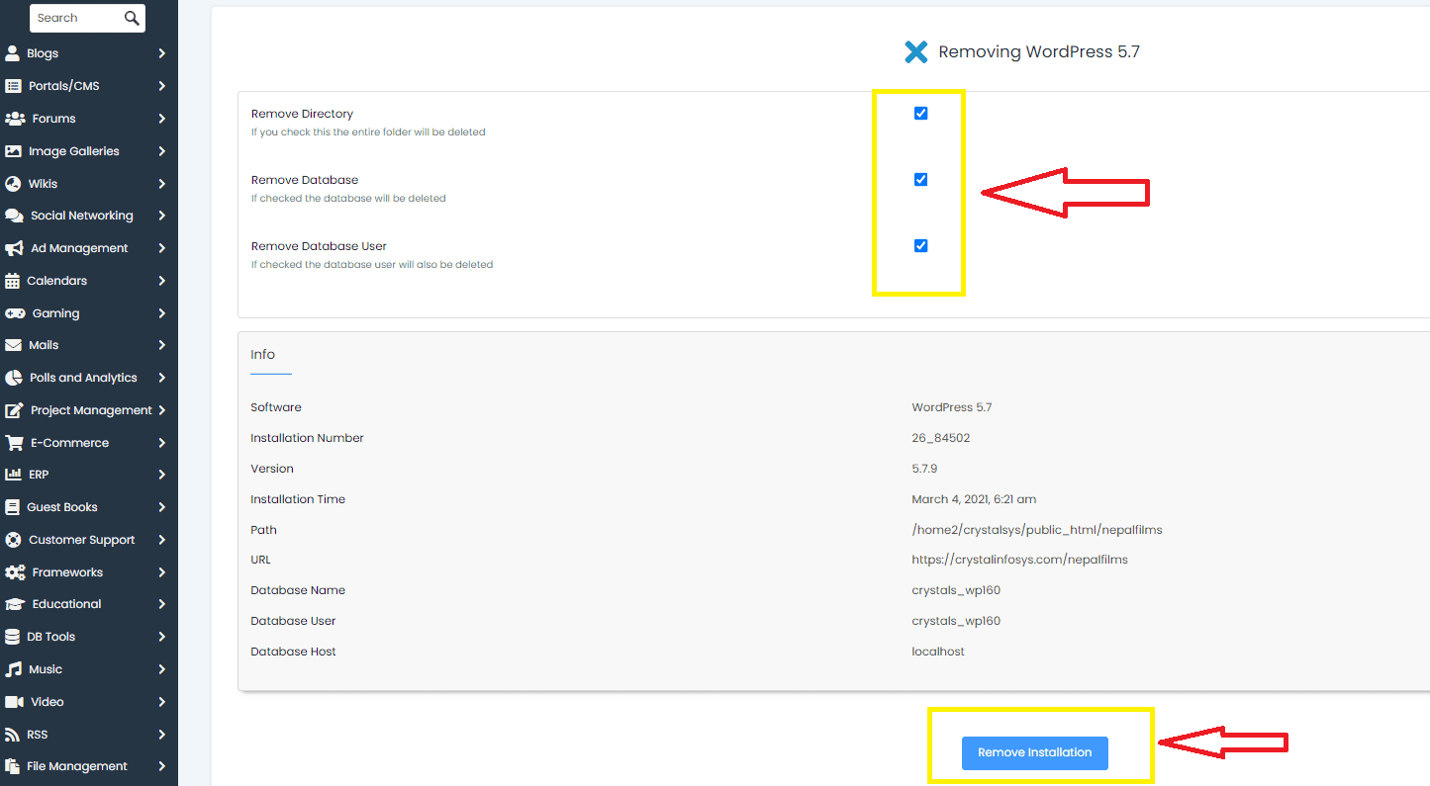
Task: Click the Gaming controller icon
Action: 15,313
